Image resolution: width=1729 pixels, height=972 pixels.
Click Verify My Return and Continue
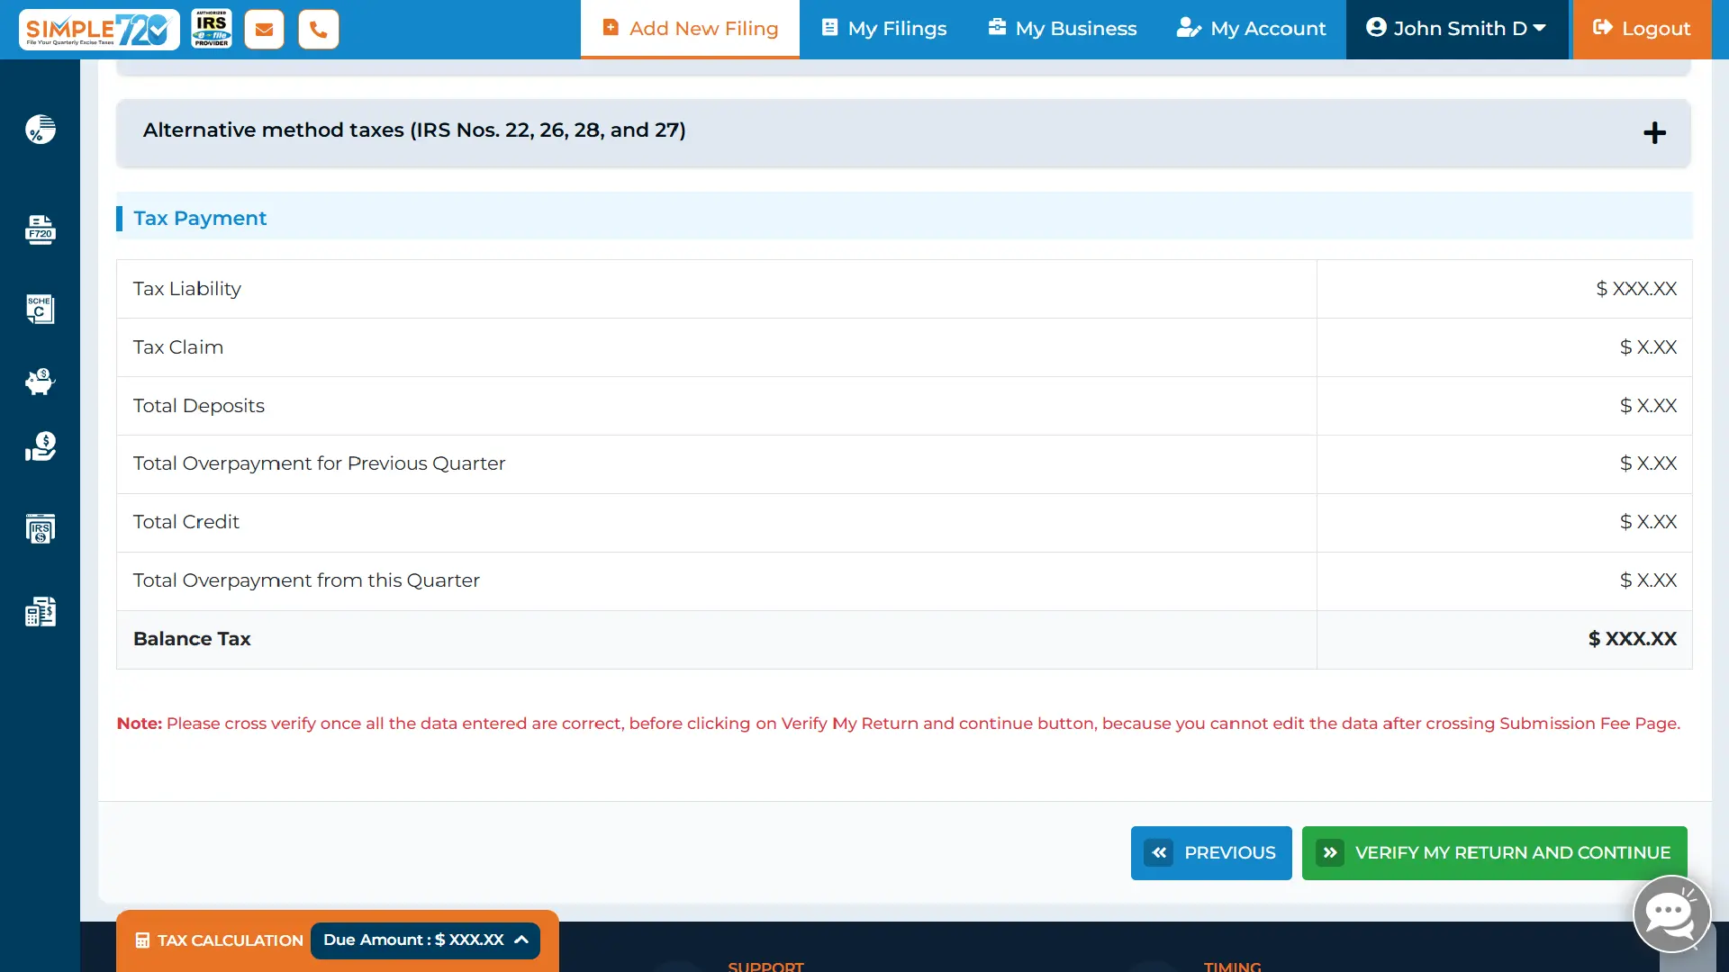coord(1494,852)
